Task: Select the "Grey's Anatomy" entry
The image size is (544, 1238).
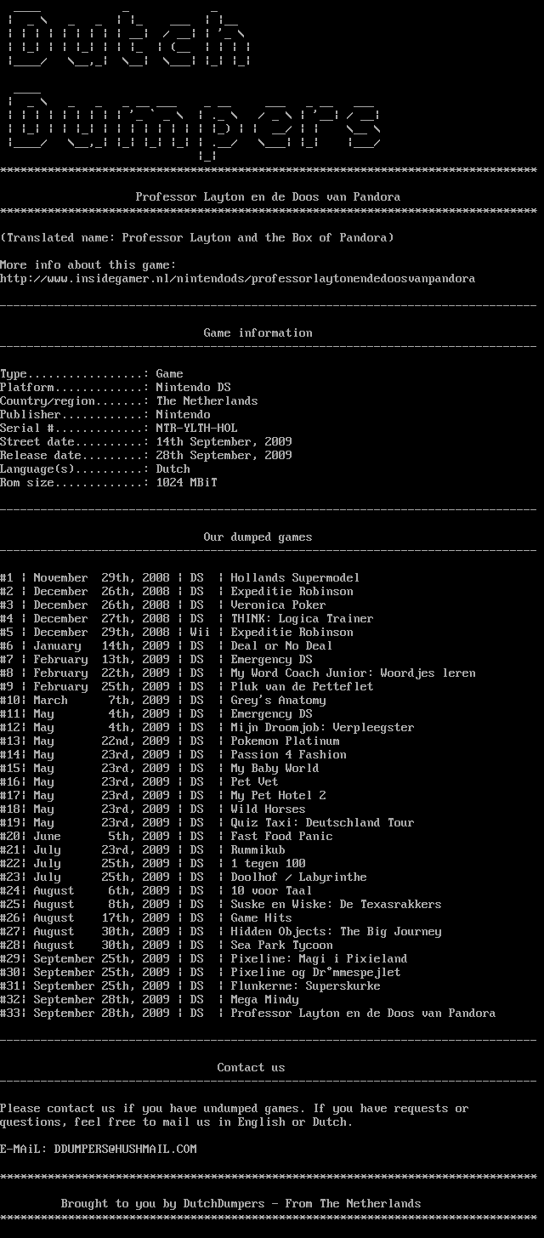Action: click(x=278, y=701)
